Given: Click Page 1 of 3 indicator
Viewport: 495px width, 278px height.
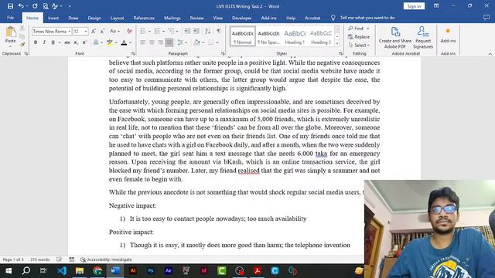Looking at the screenshot, I should (13, 259).
